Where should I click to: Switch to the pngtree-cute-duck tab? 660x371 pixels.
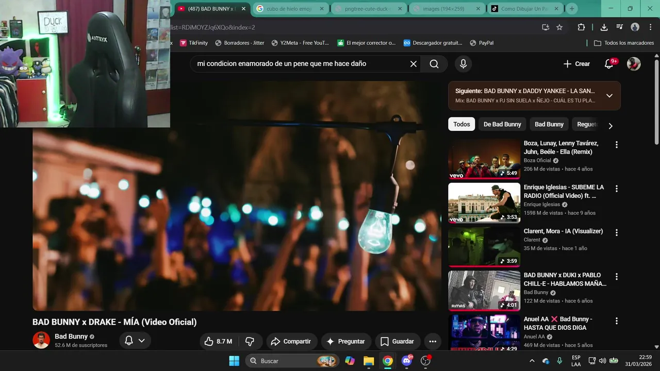point(369,9)
